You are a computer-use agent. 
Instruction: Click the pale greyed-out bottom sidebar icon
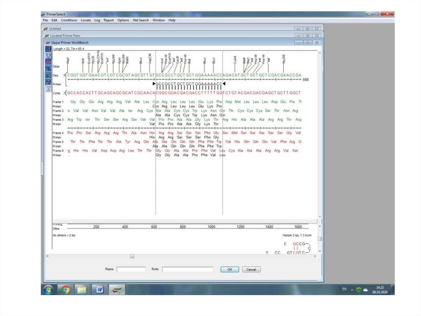coord(49,89)
